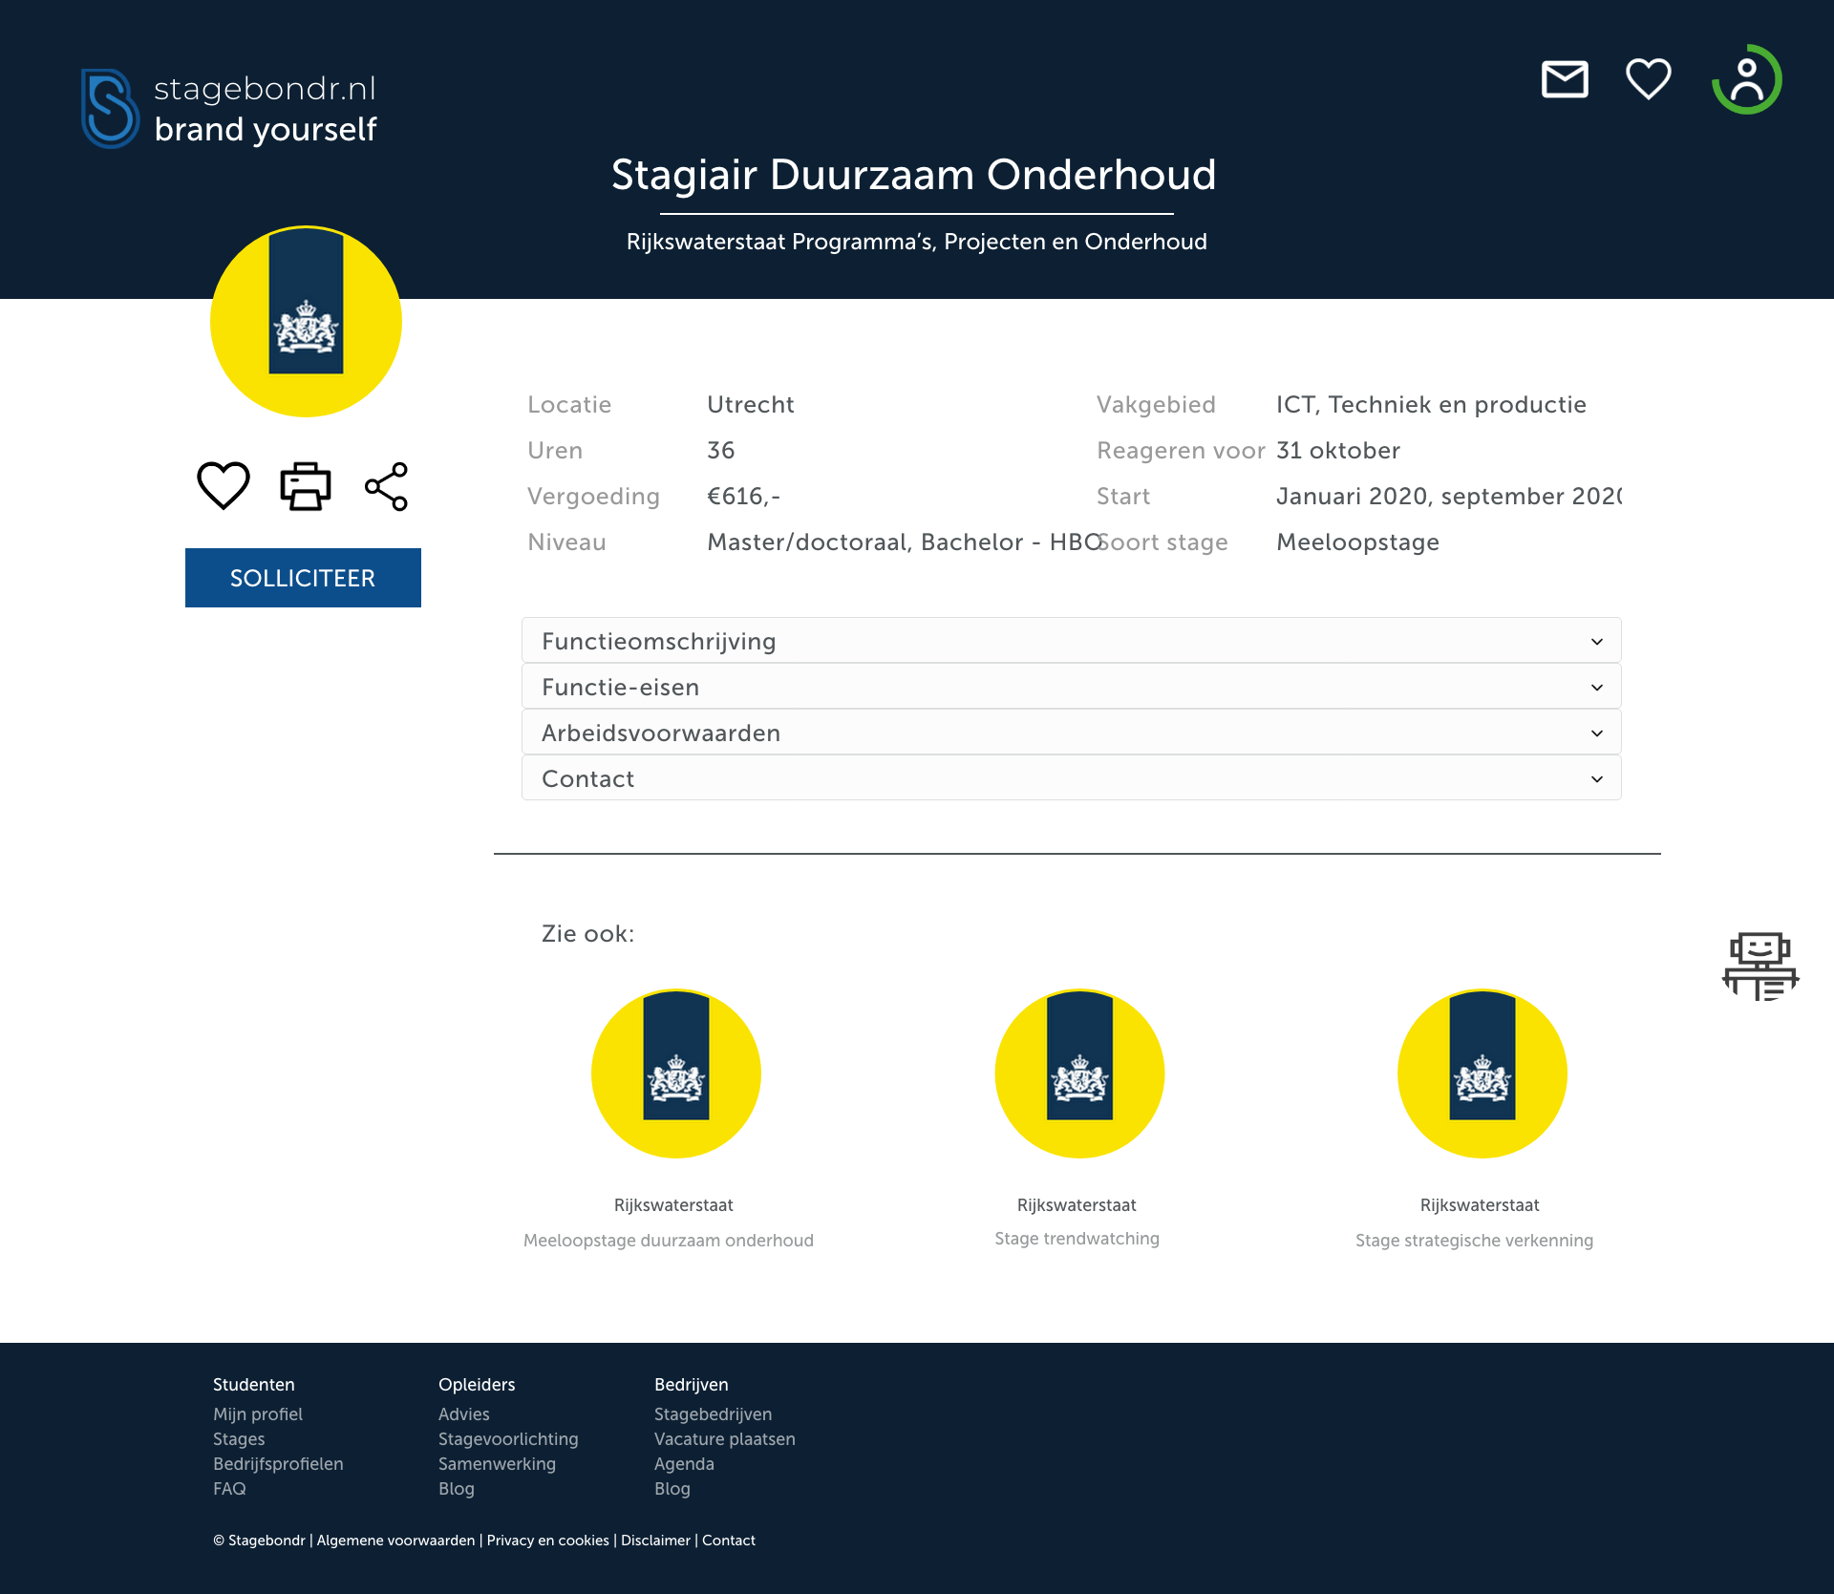Click the Opleiders footer heading

coord(477,1384)
